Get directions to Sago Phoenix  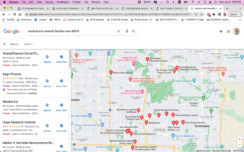pyautogui.click(x=62, y=83)
